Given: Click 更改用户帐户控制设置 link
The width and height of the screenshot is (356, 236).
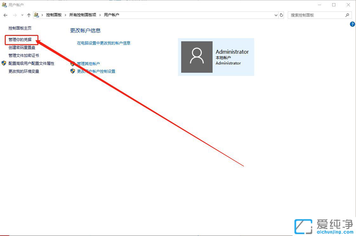Looking at the screenshot, I should tap(96, 71).
